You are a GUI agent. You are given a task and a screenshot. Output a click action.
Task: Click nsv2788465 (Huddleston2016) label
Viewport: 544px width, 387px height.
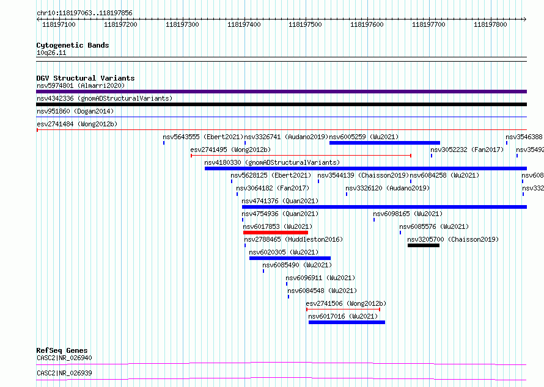coord(293,239)
